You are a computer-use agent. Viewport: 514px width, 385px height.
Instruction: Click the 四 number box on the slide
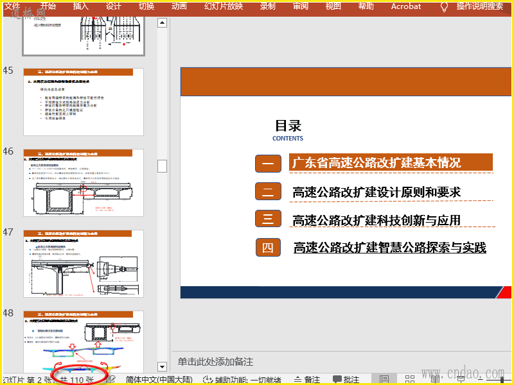268,247
